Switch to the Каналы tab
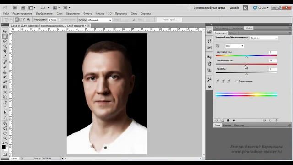293x165 pixels. (227, 125)
